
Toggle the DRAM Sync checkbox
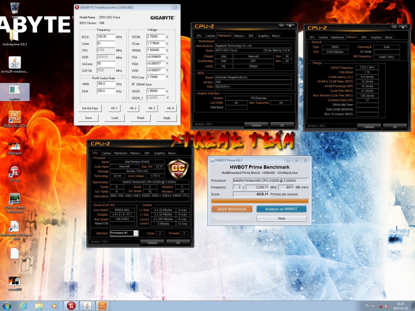click(x=133, y=84)
